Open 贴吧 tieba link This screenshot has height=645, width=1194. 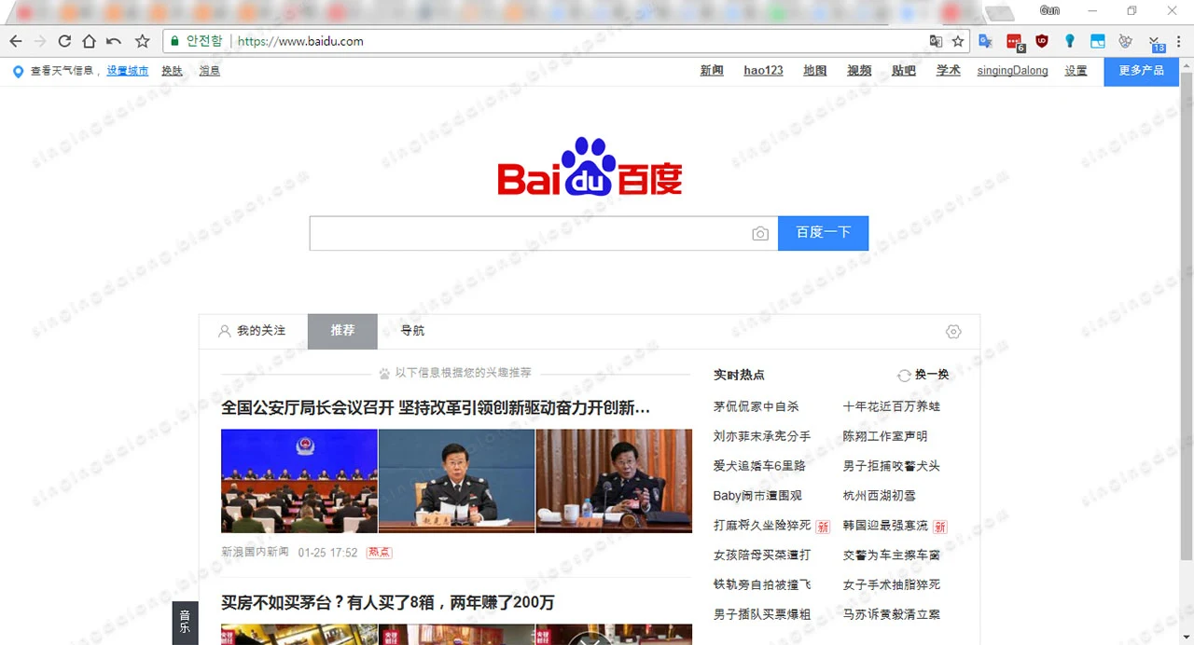[903, 70]
